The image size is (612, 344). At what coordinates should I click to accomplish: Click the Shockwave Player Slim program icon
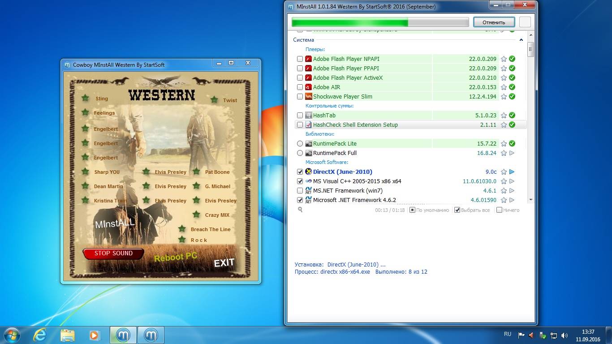[308, 96]
